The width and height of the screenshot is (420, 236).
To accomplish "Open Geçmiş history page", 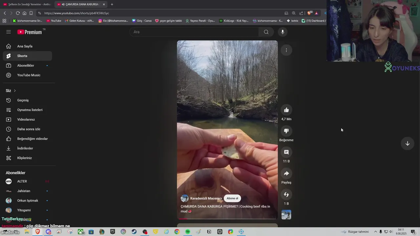I will tap(27, 100).
